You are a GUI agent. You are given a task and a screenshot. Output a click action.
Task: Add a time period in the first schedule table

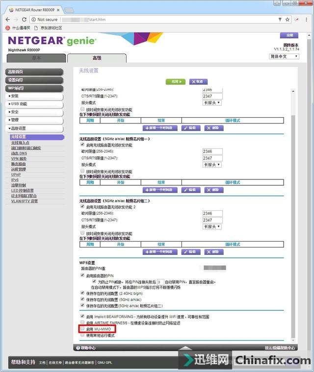point(160,128)
